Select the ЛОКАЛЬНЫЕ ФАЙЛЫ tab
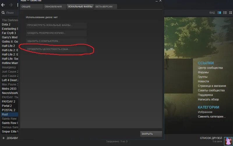 (x=80, y=6)
